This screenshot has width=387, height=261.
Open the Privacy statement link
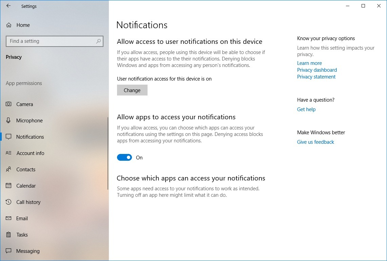(x=316, y=77)
